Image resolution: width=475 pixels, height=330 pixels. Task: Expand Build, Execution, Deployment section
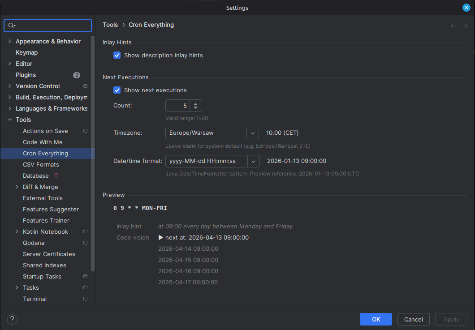click(10, 97)
